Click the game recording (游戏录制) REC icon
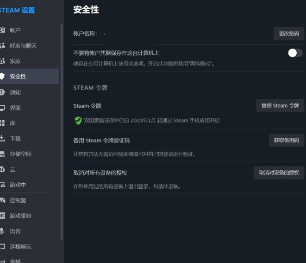This screenshot has width=306, height=263. click(2, 216)
